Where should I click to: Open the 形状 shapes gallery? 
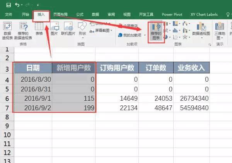82,30
